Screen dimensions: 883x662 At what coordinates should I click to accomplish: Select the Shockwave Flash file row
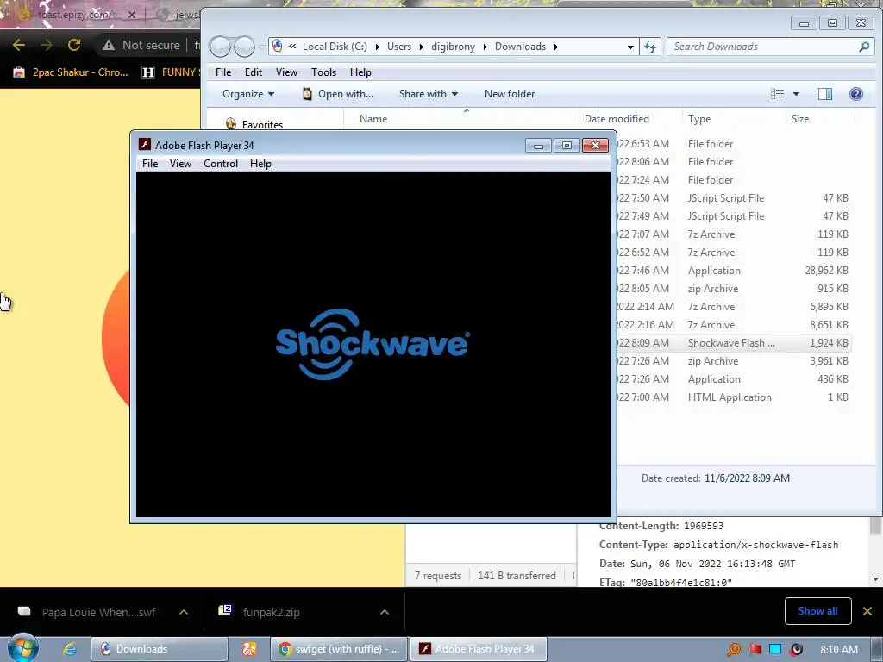[x=733, y=343]
